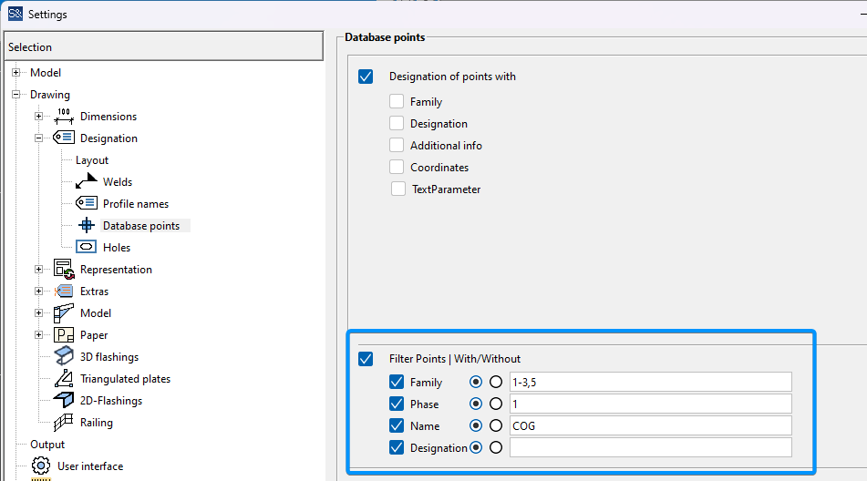Click the Representation icon
867x481 pixels.
coord(64,269)
